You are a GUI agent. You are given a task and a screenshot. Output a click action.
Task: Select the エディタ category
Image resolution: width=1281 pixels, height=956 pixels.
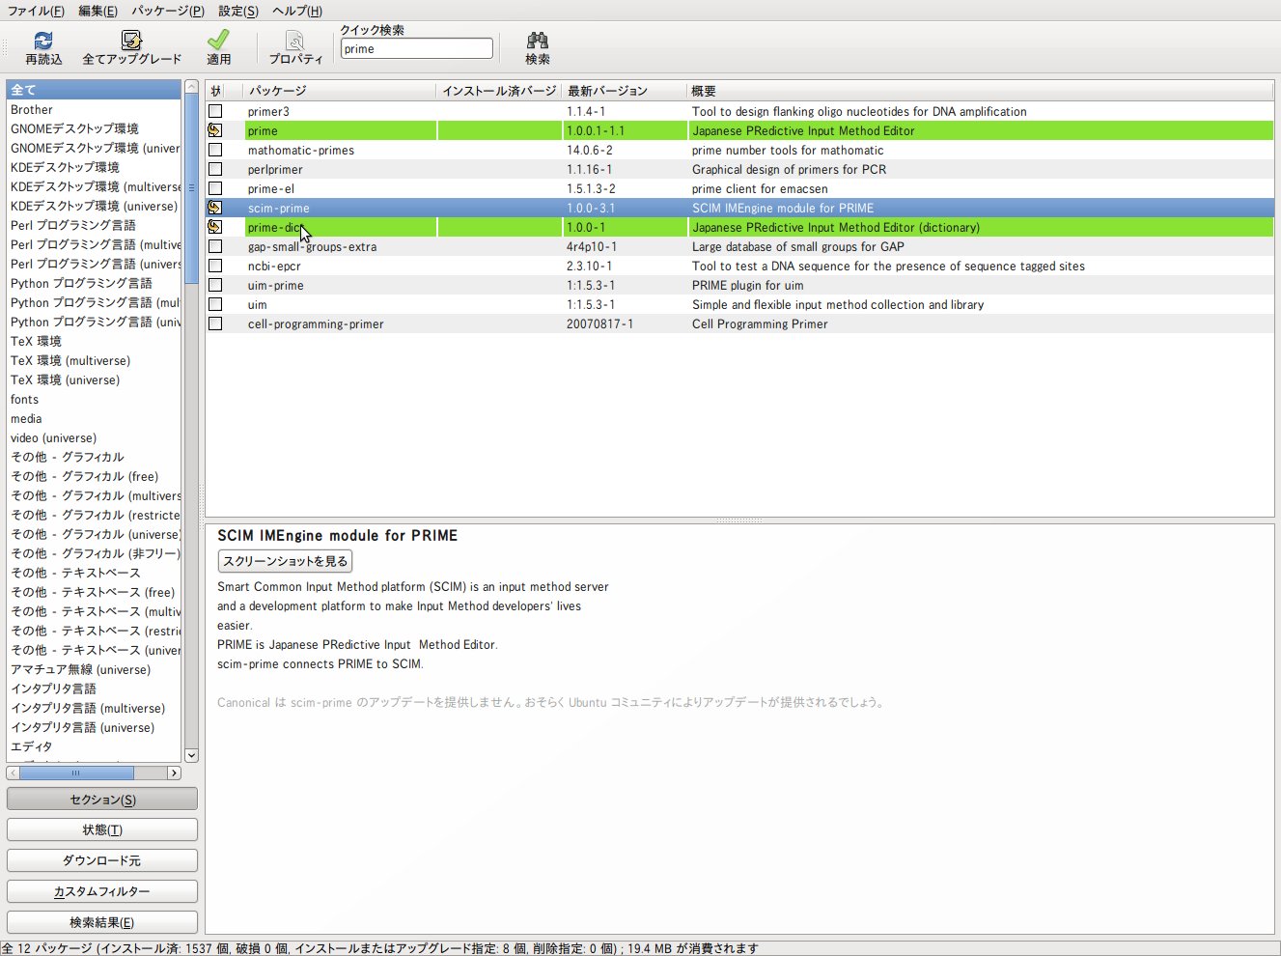[x=31, y=746]
